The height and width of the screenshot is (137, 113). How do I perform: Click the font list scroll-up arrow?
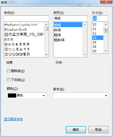point(46,25)
